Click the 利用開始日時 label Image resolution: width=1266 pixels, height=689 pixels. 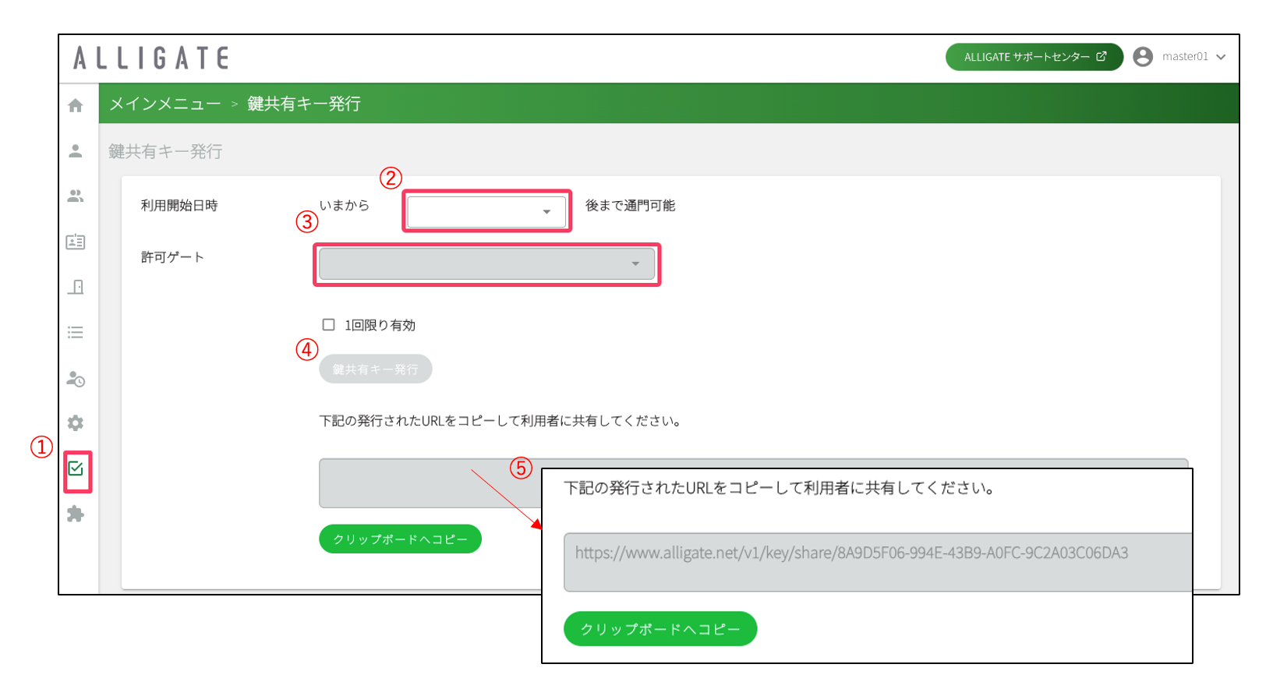[x=179, y=205]
